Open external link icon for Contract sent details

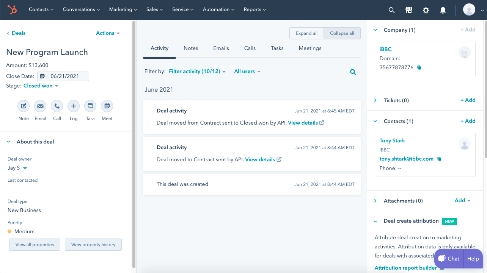[279, 159]
